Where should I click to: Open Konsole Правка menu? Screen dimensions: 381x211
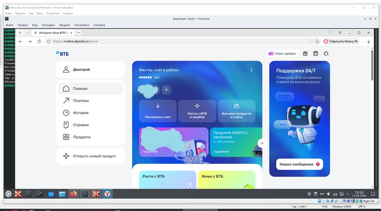tap(22, 25)
